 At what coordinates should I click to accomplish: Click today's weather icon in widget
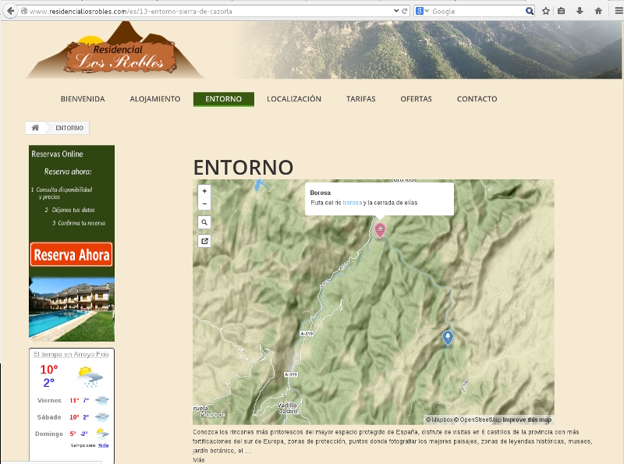[90, 377]
